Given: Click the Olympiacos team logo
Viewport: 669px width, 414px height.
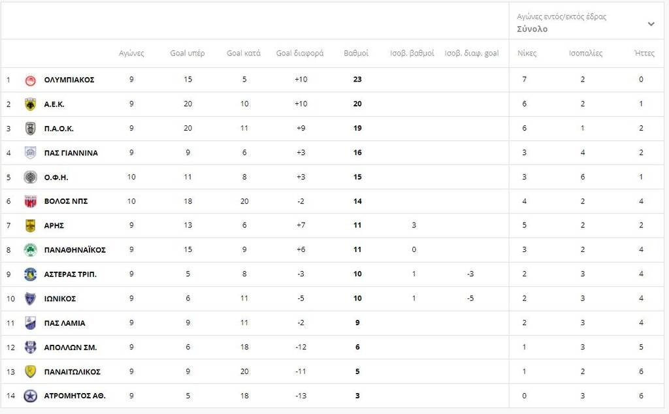Looking at the screenshot, I should [x=30, y=80].
